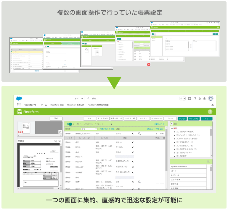Open the notifications bell icon
Viewport: 228px width, 210px height.
(x=204, y=99)
